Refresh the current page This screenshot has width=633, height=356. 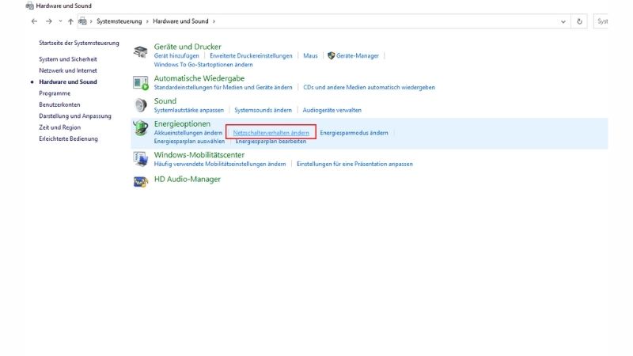click(x=579, y=21)
